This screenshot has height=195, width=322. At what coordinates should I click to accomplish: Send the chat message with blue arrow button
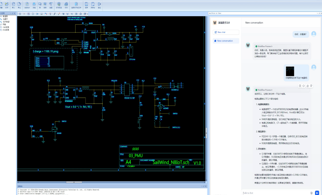pos(317,193)
